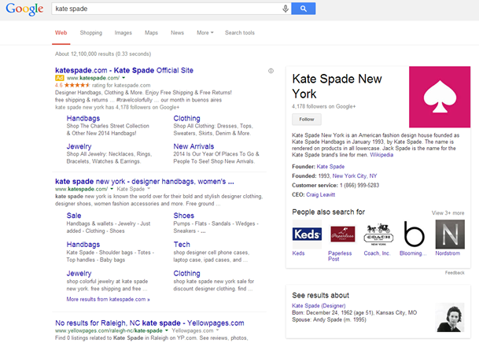
Task: Click the ad info icon beside the first result
Action: 271,71
